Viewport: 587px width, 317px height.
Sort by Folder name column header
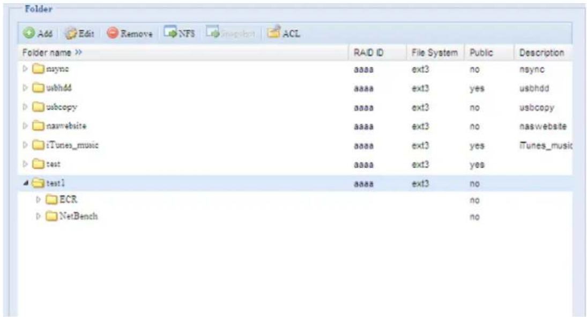tap(183, 52)
